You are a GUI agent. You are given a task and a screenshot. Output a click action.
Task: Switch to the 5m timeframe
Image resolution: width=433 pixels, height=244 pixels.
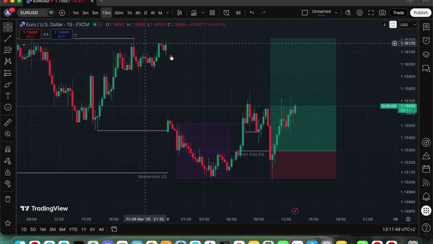pos(95,13)
